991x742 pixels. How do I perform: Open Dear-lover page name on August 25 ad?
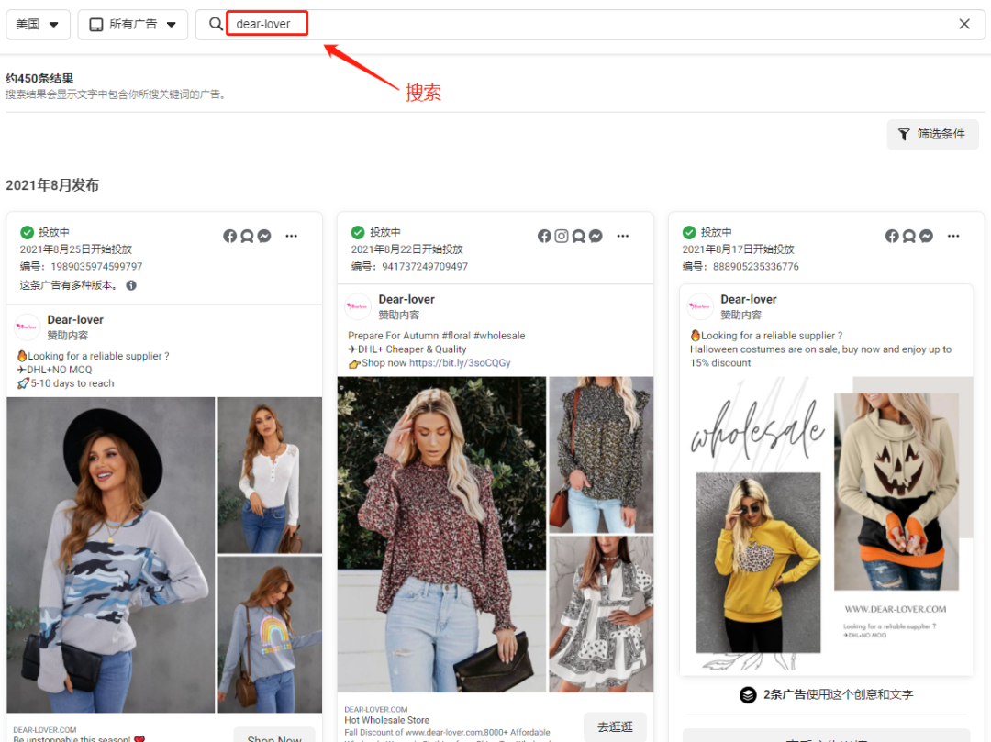tap(75, 319)
